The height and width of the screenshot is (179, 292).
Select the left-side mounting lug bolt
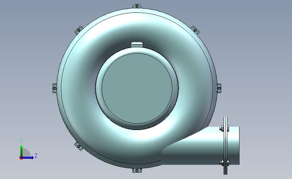[55, 88]
